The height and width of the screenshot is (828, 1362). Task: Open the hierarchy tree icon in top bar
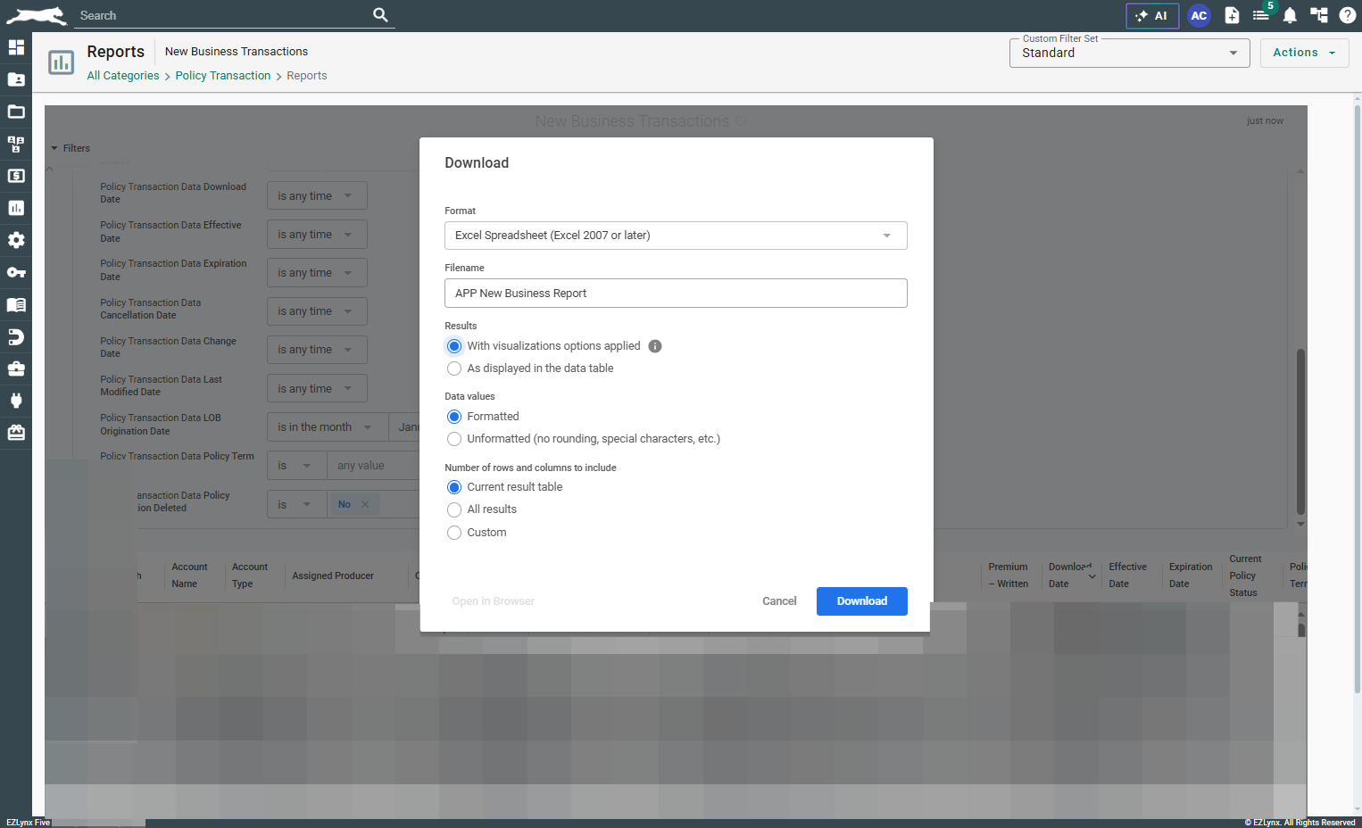(1319, 15)
